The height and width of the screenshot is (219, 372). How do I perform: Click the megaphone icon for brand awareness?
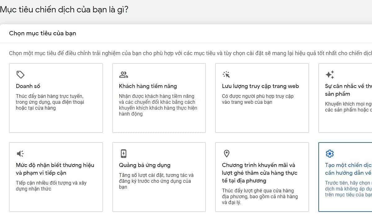tap(20, 154)
